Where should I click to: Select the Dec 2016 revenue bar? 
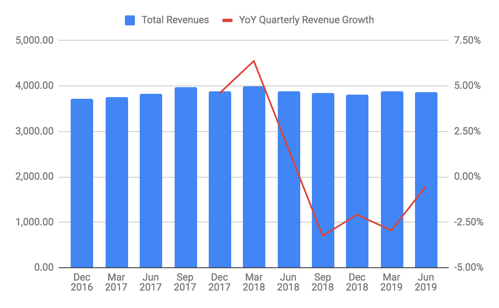click(82, 183)
